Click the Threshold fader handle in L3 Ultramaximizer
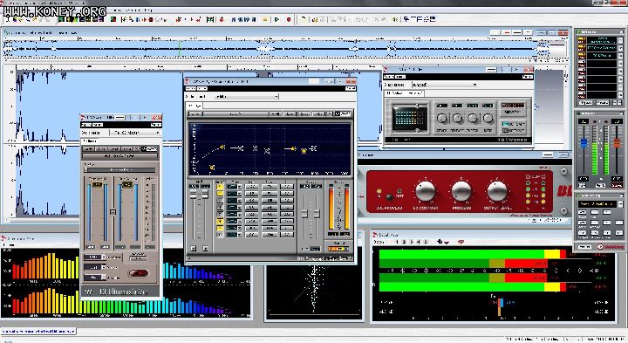 tap(97, 184)
